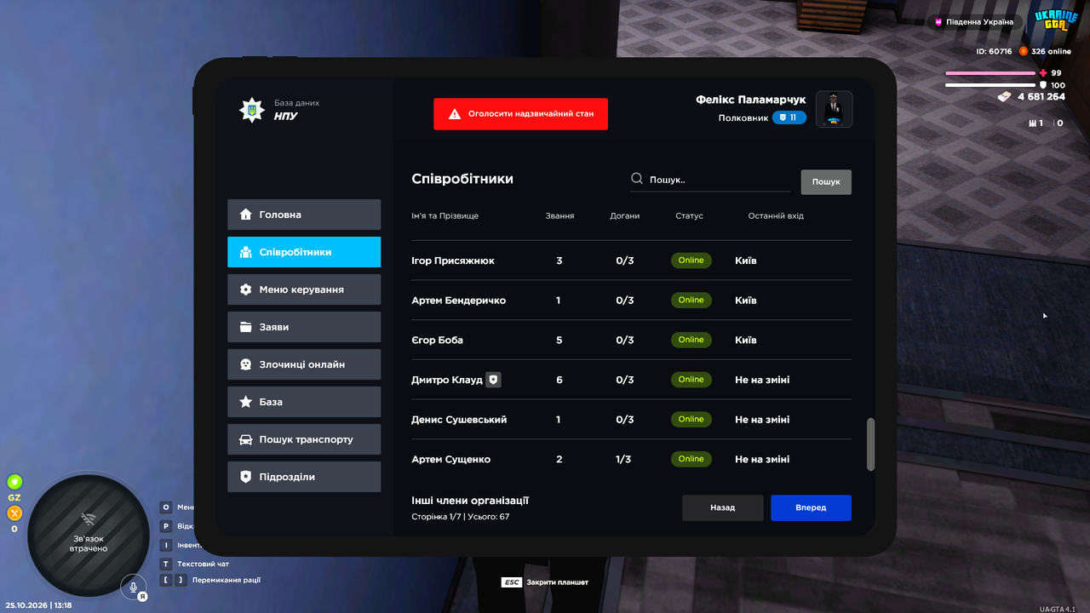The width and height of the screenshot is (1090, 613).
Task: Open the Головна menu item
Action: point(304,215)
